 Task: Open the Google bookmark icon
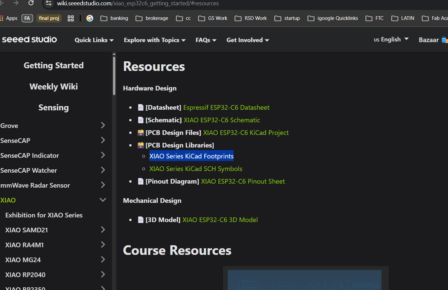click(x=90, y=18)
